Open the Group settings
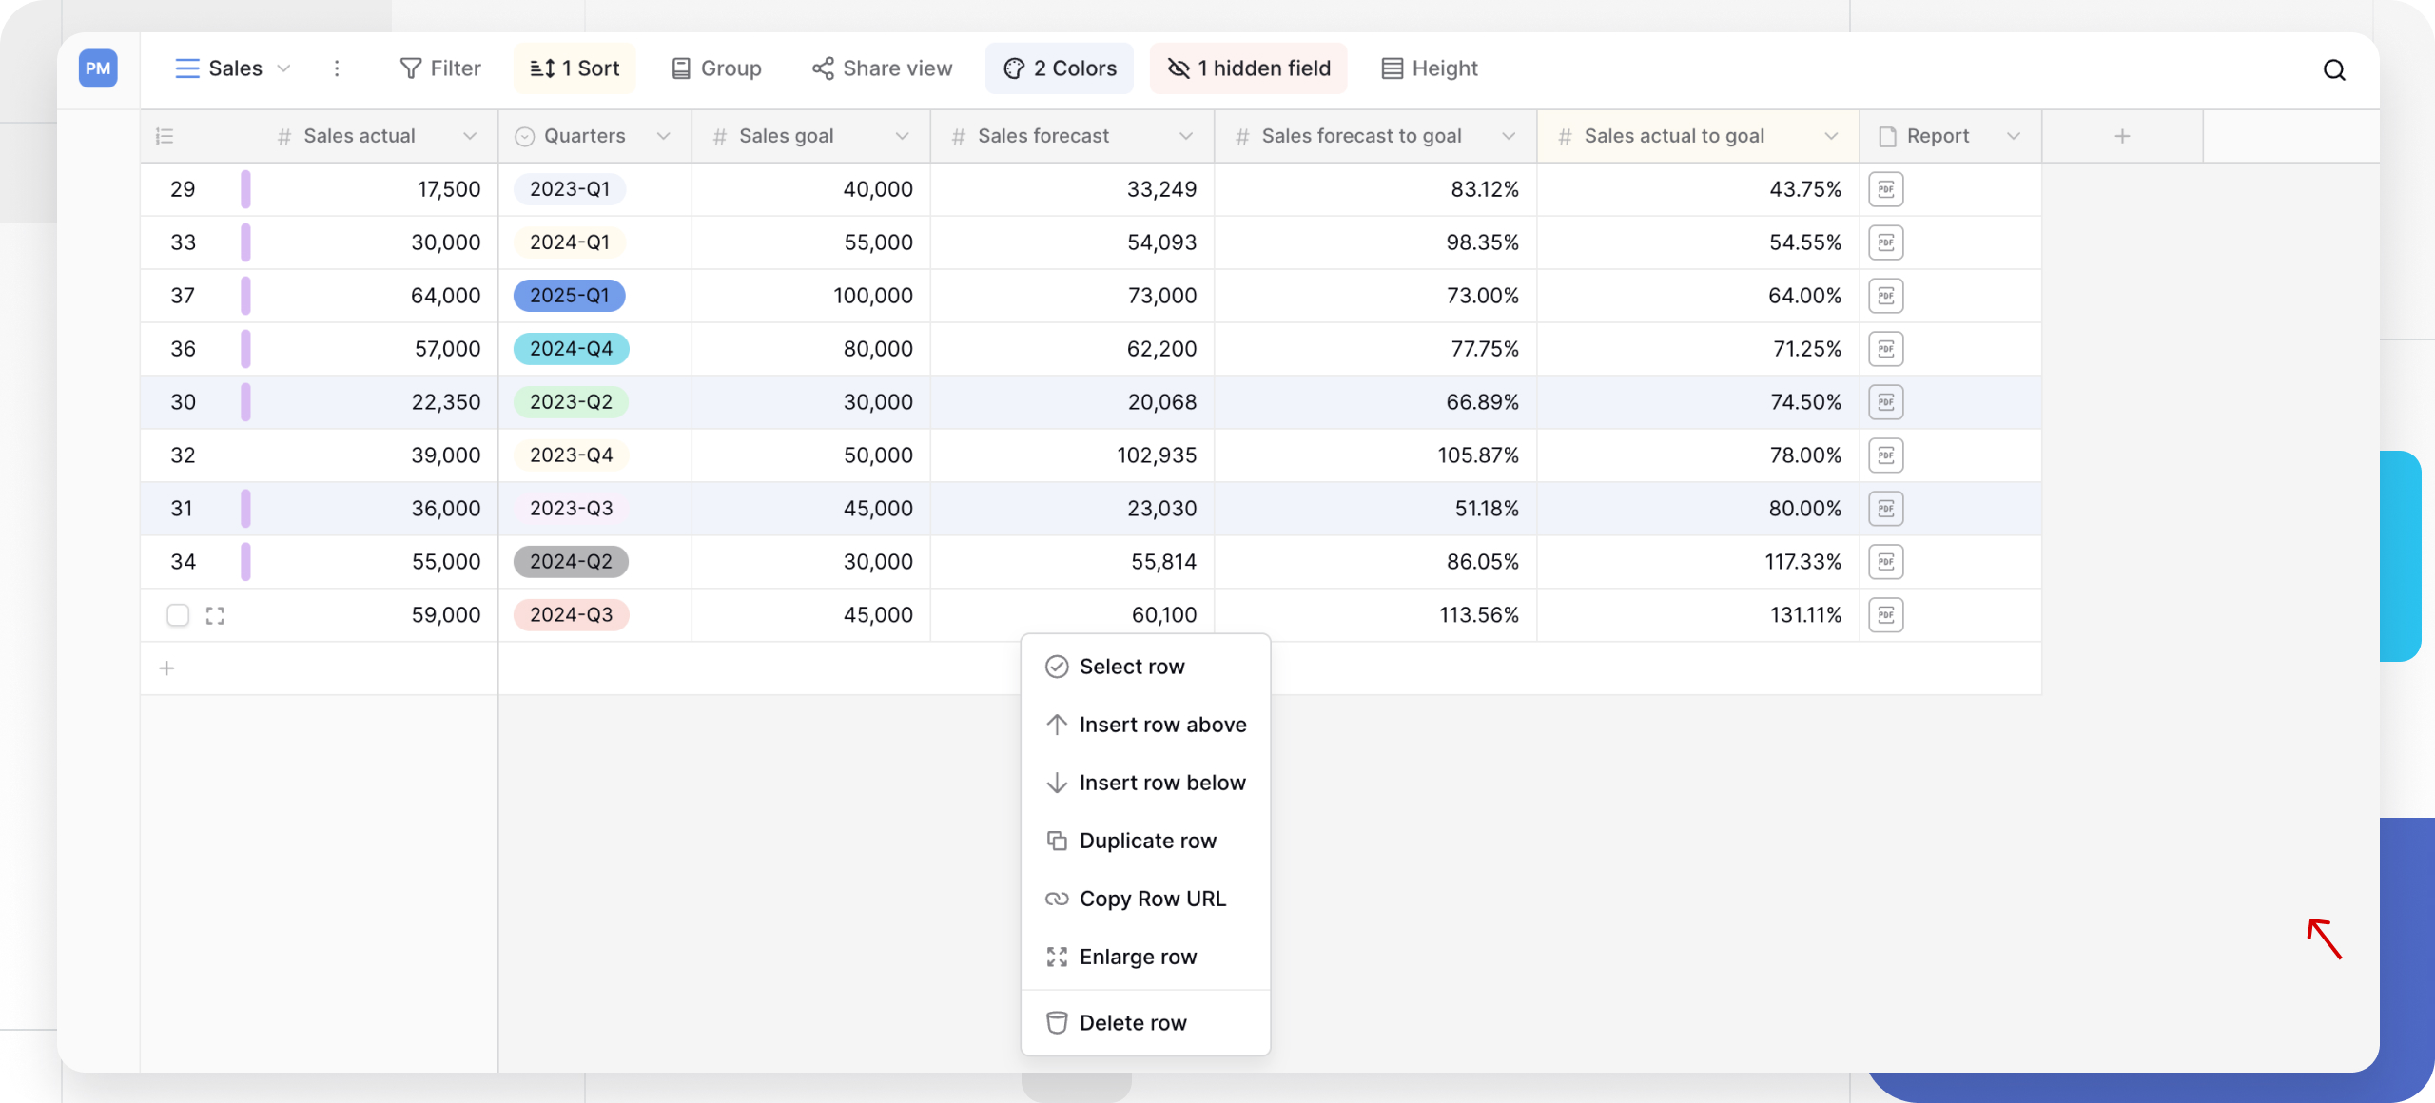2435x1103 pixels. pos(715,68)
